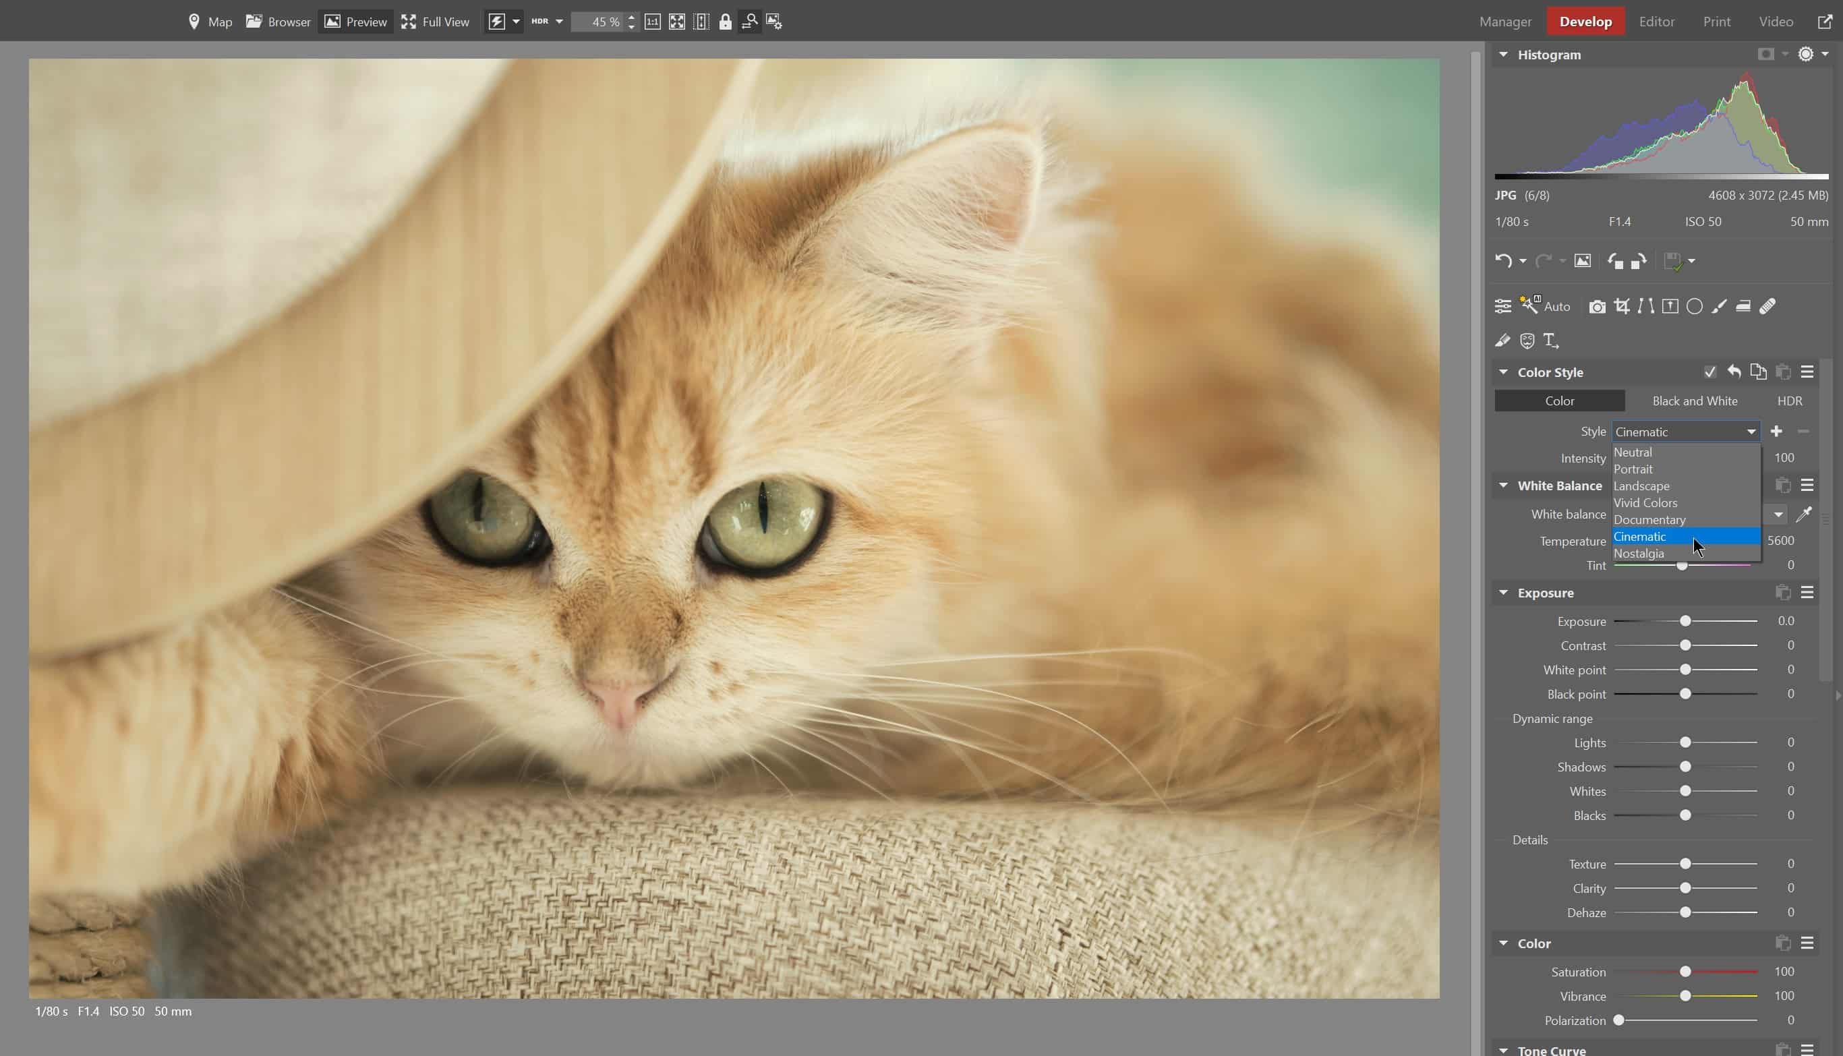Viewport: 1843px width, 1056px height.
Task: Click the Auto enhancement button
Action: click(1546, 305)
